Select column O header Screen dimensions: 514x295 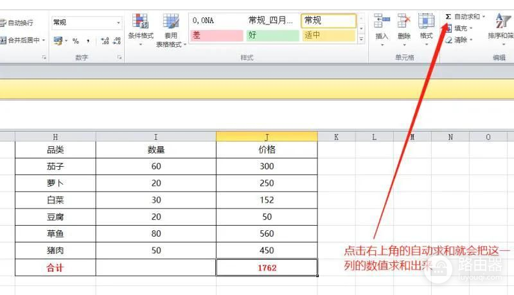488,137
